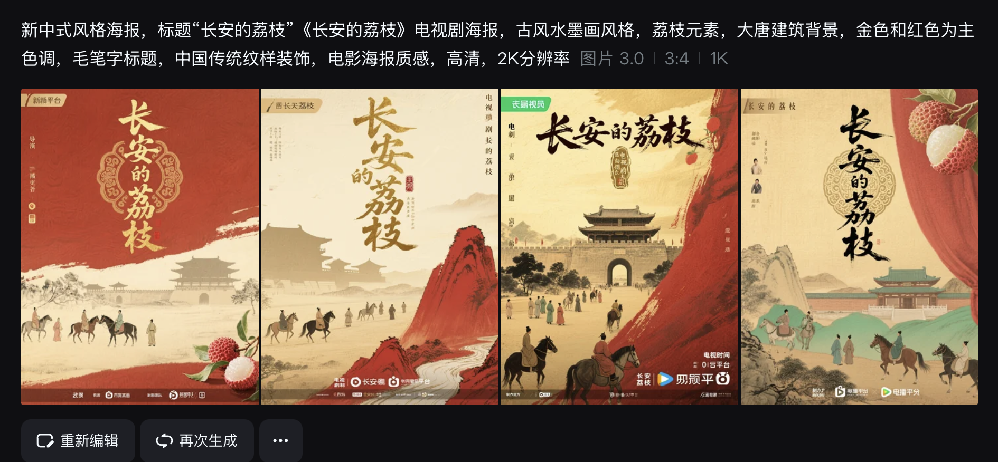Click the loop arrows icon in 再次生成
The image size is (998, 462).
tap(164, 441)
